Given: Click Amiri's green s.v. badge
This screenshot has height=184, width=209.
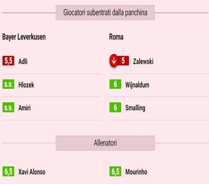Looking at the screenshot, I should [x=8, y=107].
